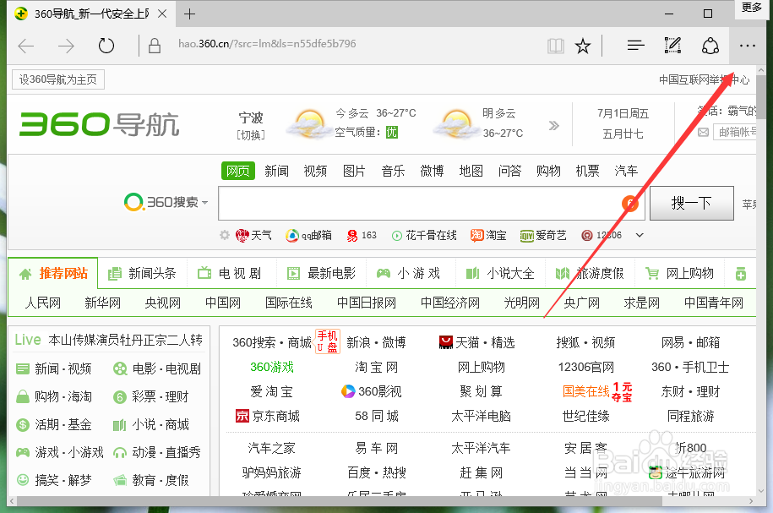The width and height of the screenshot is (773, 513).
Task: Select 新闻头条 category tab
Action: (x=142, y=273)
